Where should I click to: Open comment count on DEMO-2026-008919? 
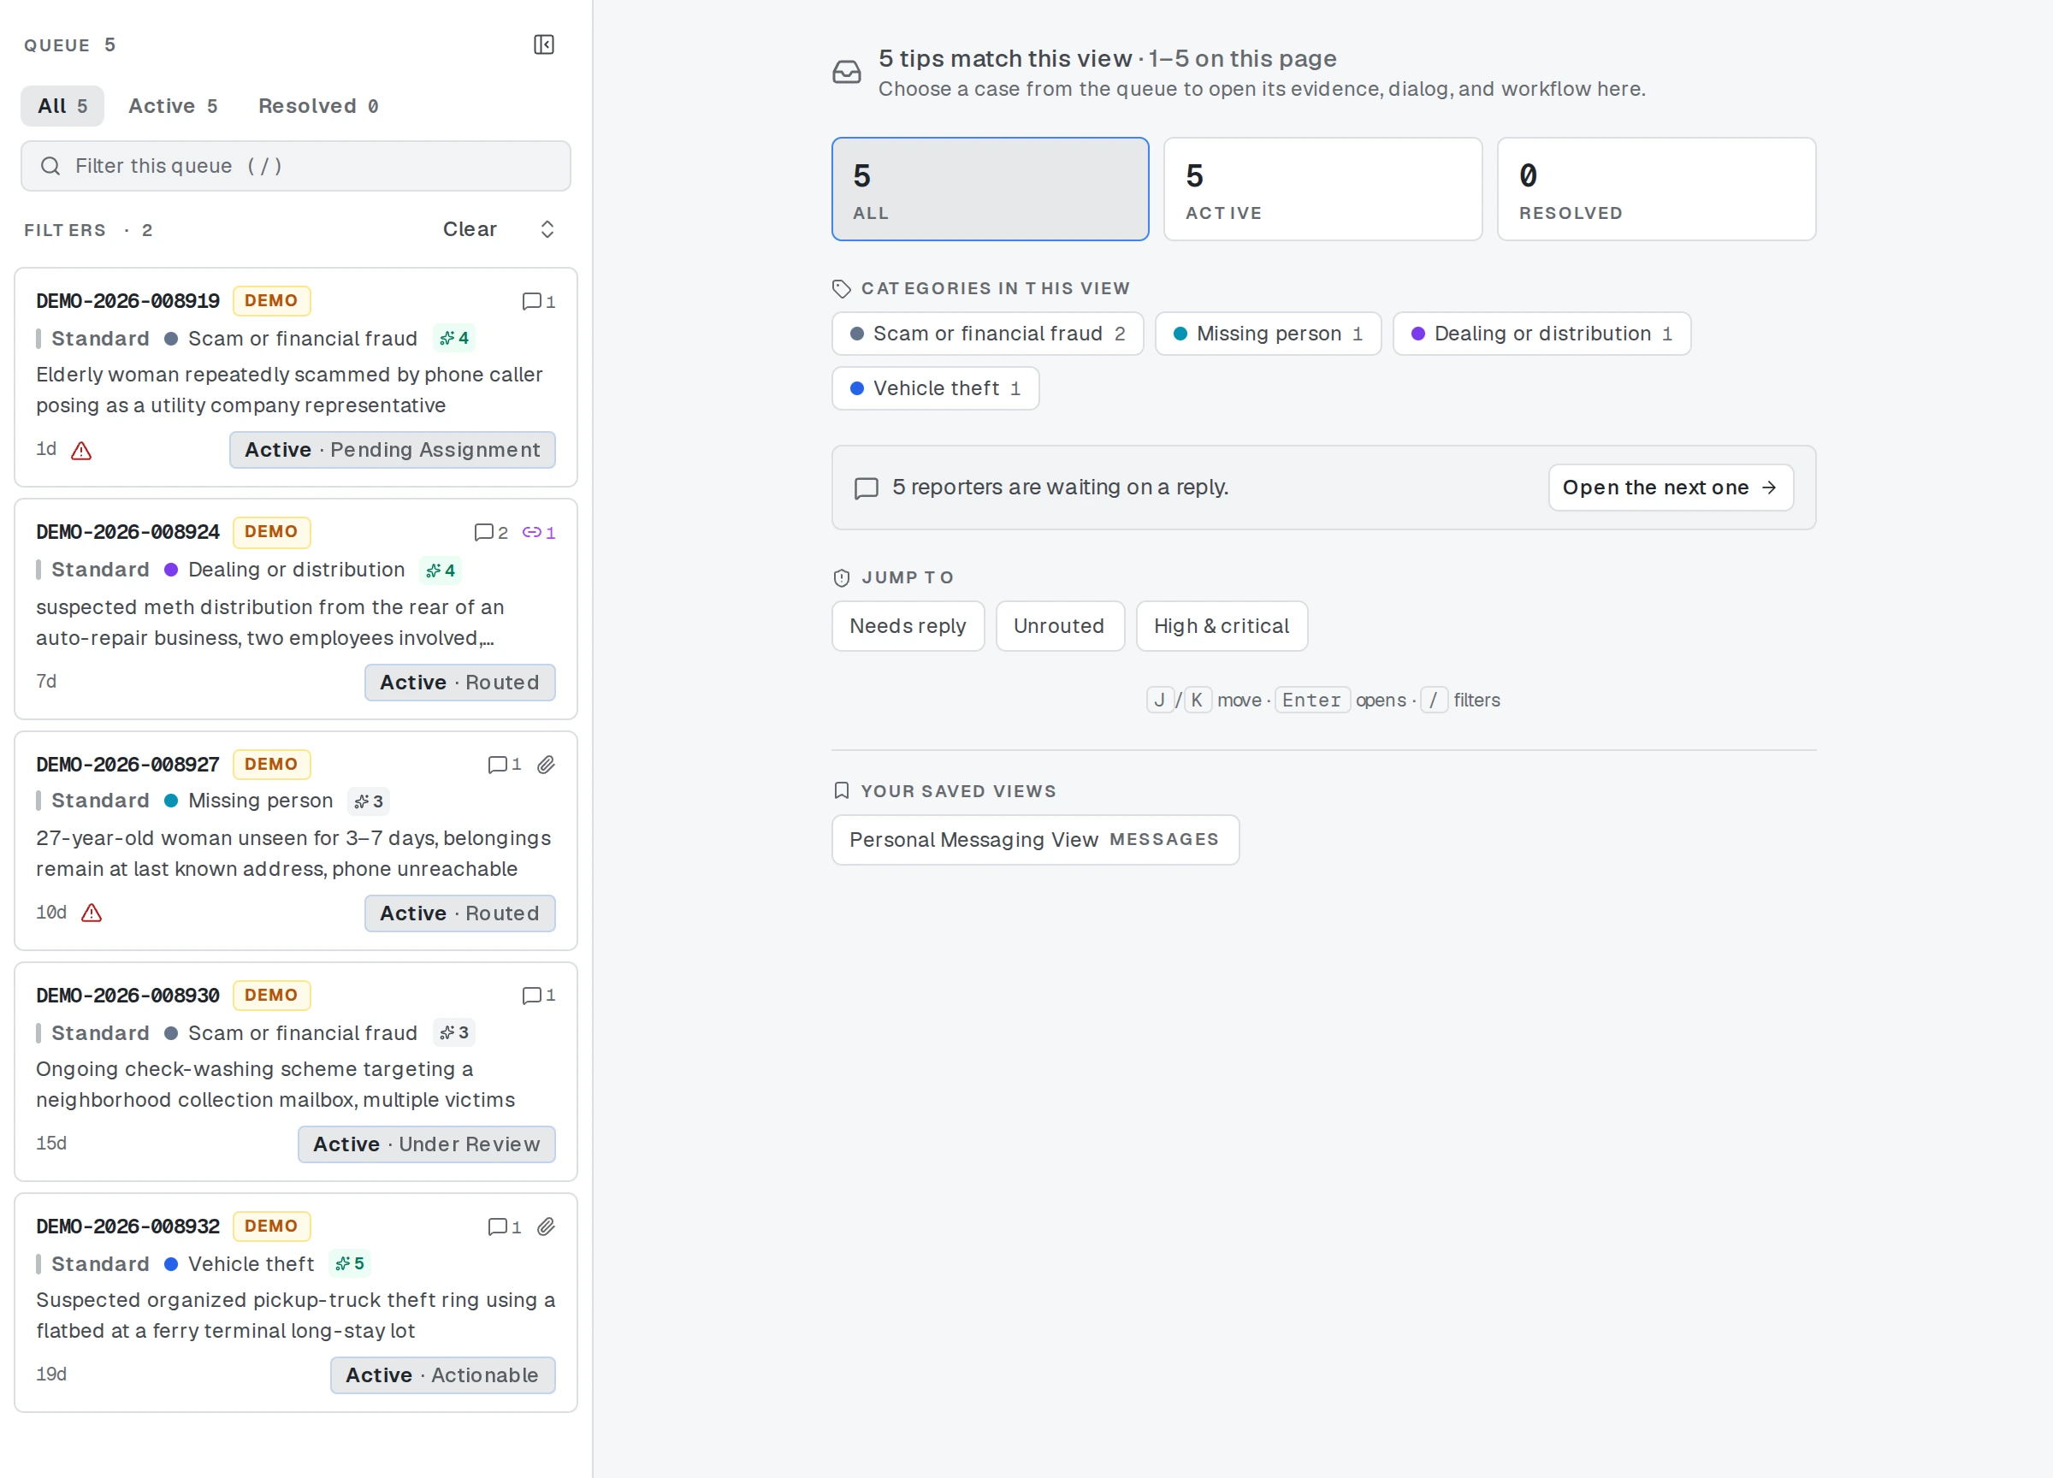pos(539,301)
